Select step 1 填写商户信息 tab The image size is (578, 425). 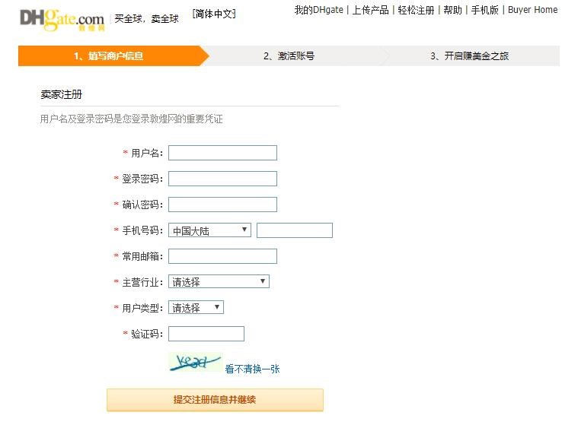(108, 56)
